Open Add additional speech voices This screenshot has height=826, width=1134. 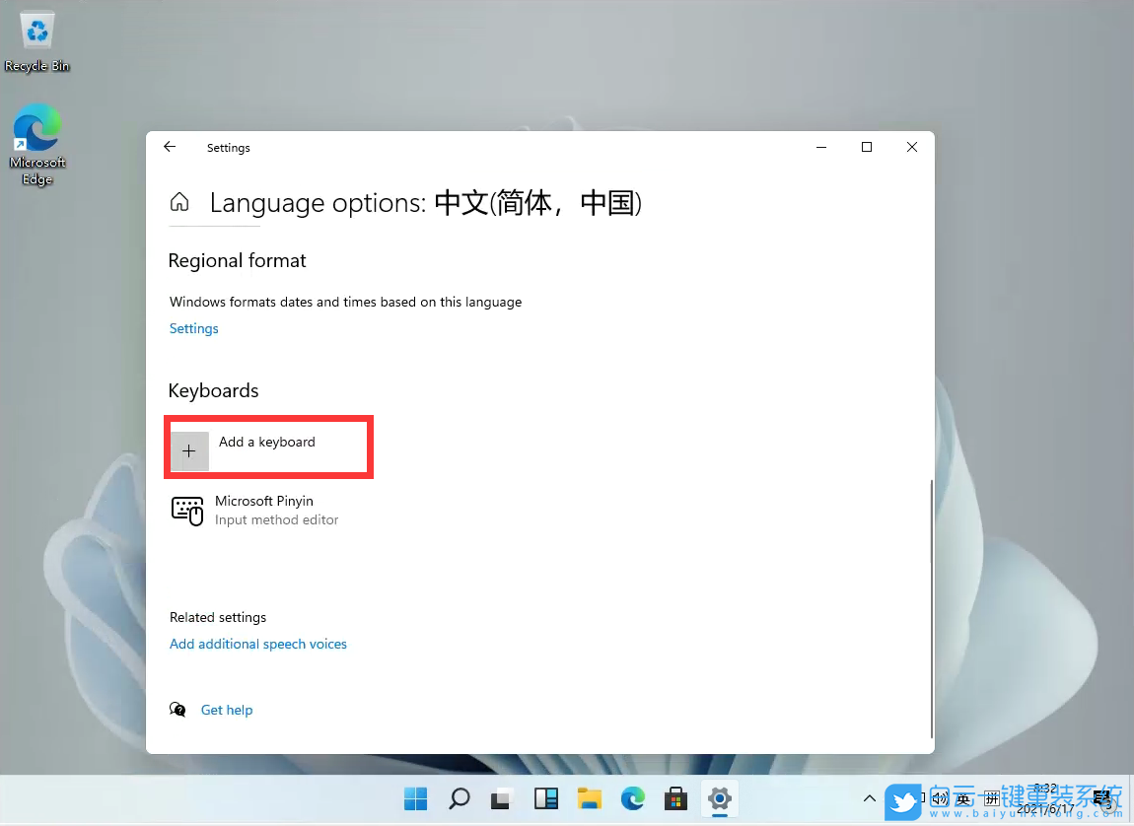(x=257, y=644)
